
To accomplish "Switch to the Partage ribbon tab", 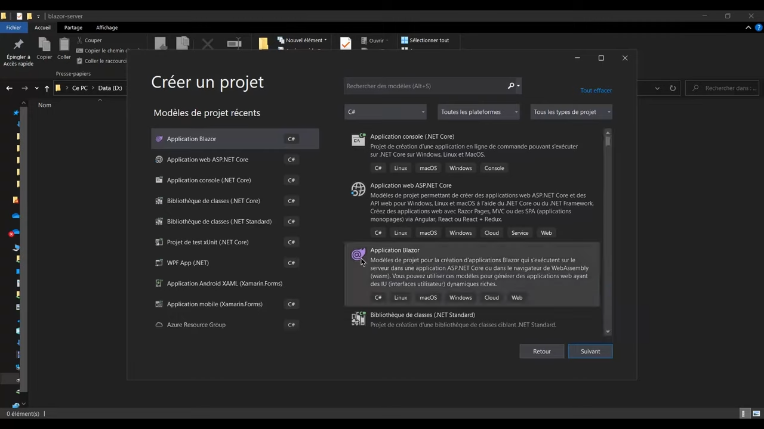I will (73, 27).
